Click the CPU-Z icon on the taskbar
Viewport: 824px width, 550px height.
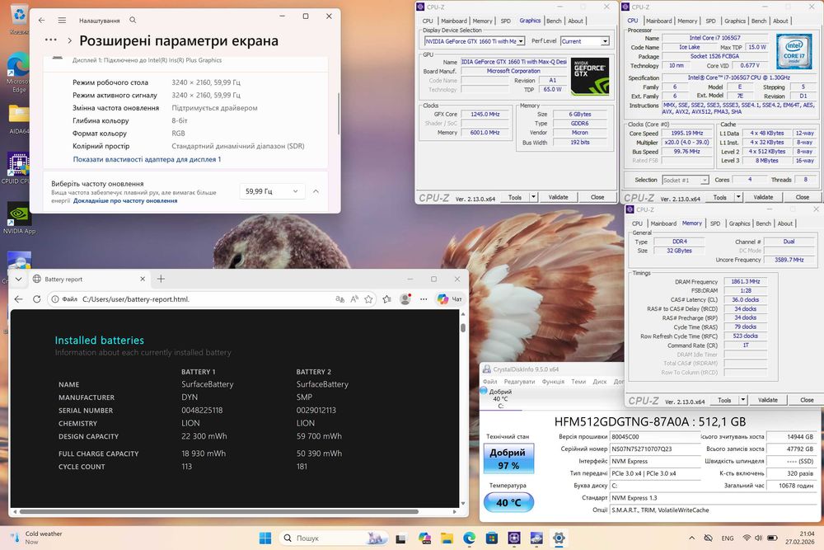click(514, 538)
